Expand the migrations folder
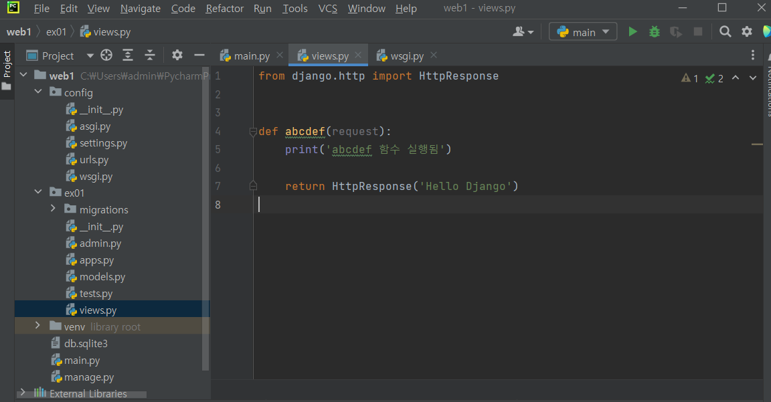This screenshot has width=771, height=402. [53, 209]
